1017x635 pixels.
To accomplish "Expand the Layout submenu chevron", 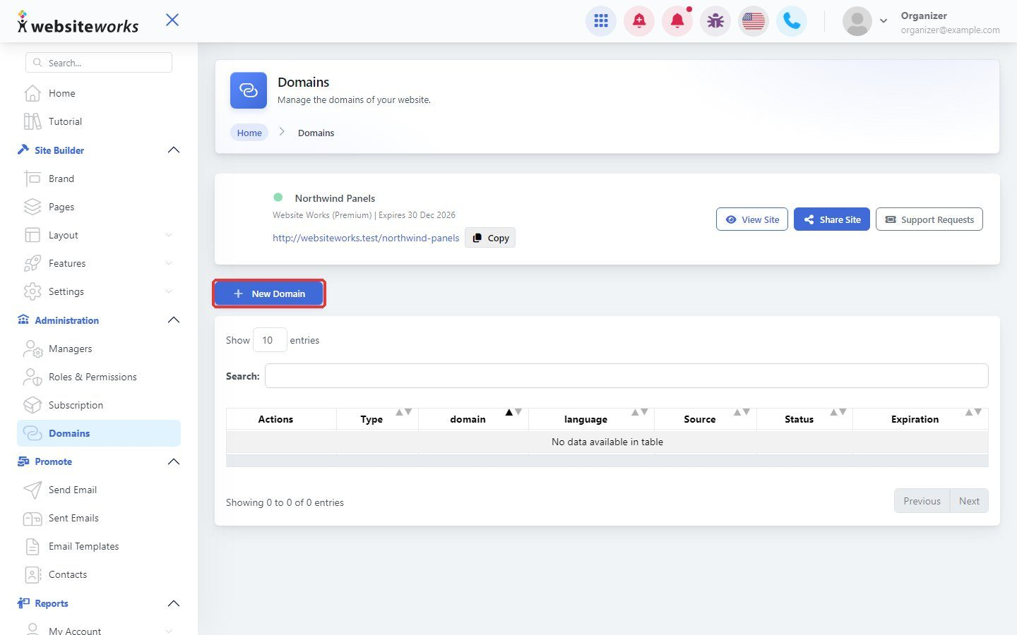I will pyautogui.click(x=169, y=235).
